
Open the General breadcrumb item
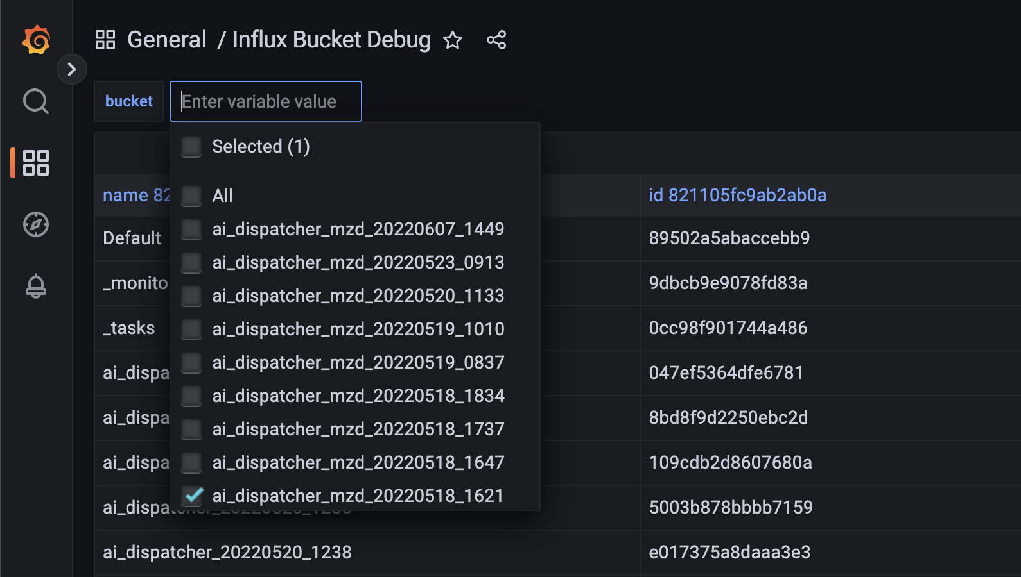tap(166, 39)
